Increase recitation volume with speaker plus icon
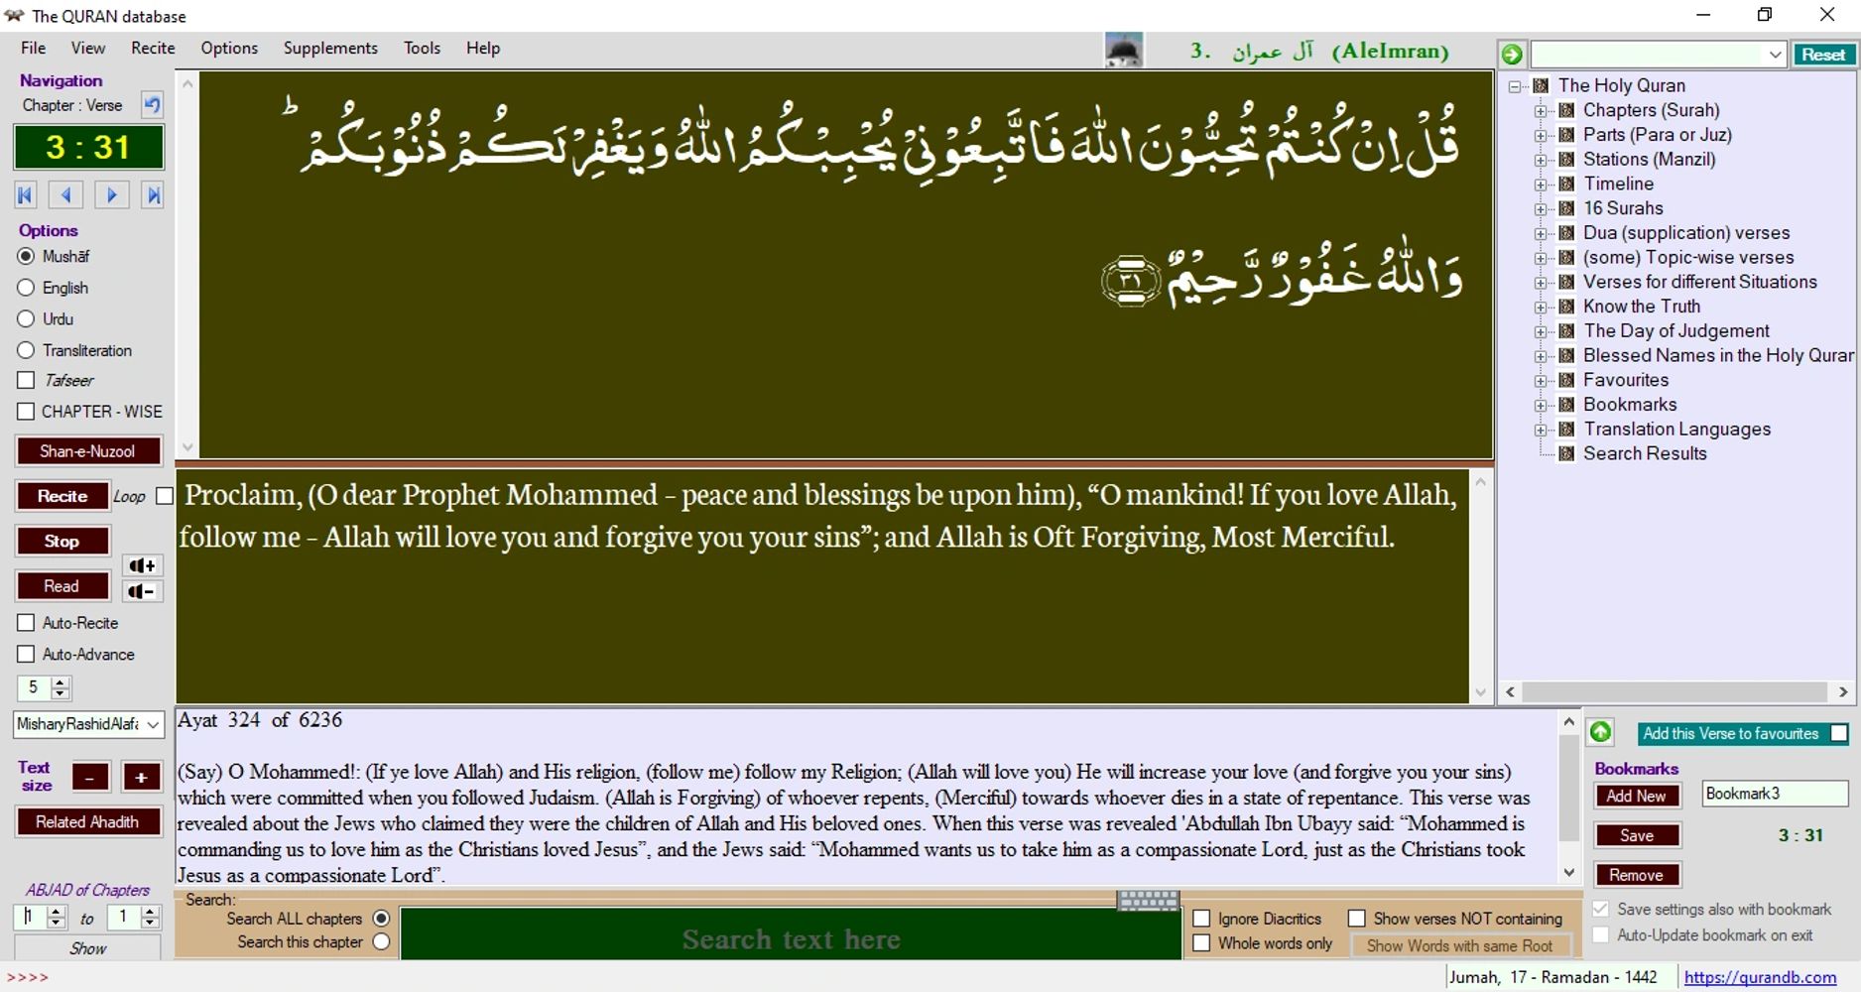 pyautogui.click(x=142, y=565)
